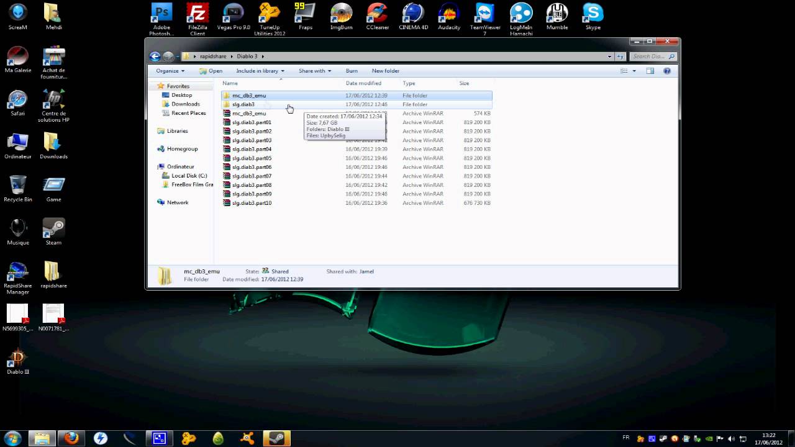Click taskbar clock showing 13:22
Screen dimensions: 795x447
pos(769,438)
